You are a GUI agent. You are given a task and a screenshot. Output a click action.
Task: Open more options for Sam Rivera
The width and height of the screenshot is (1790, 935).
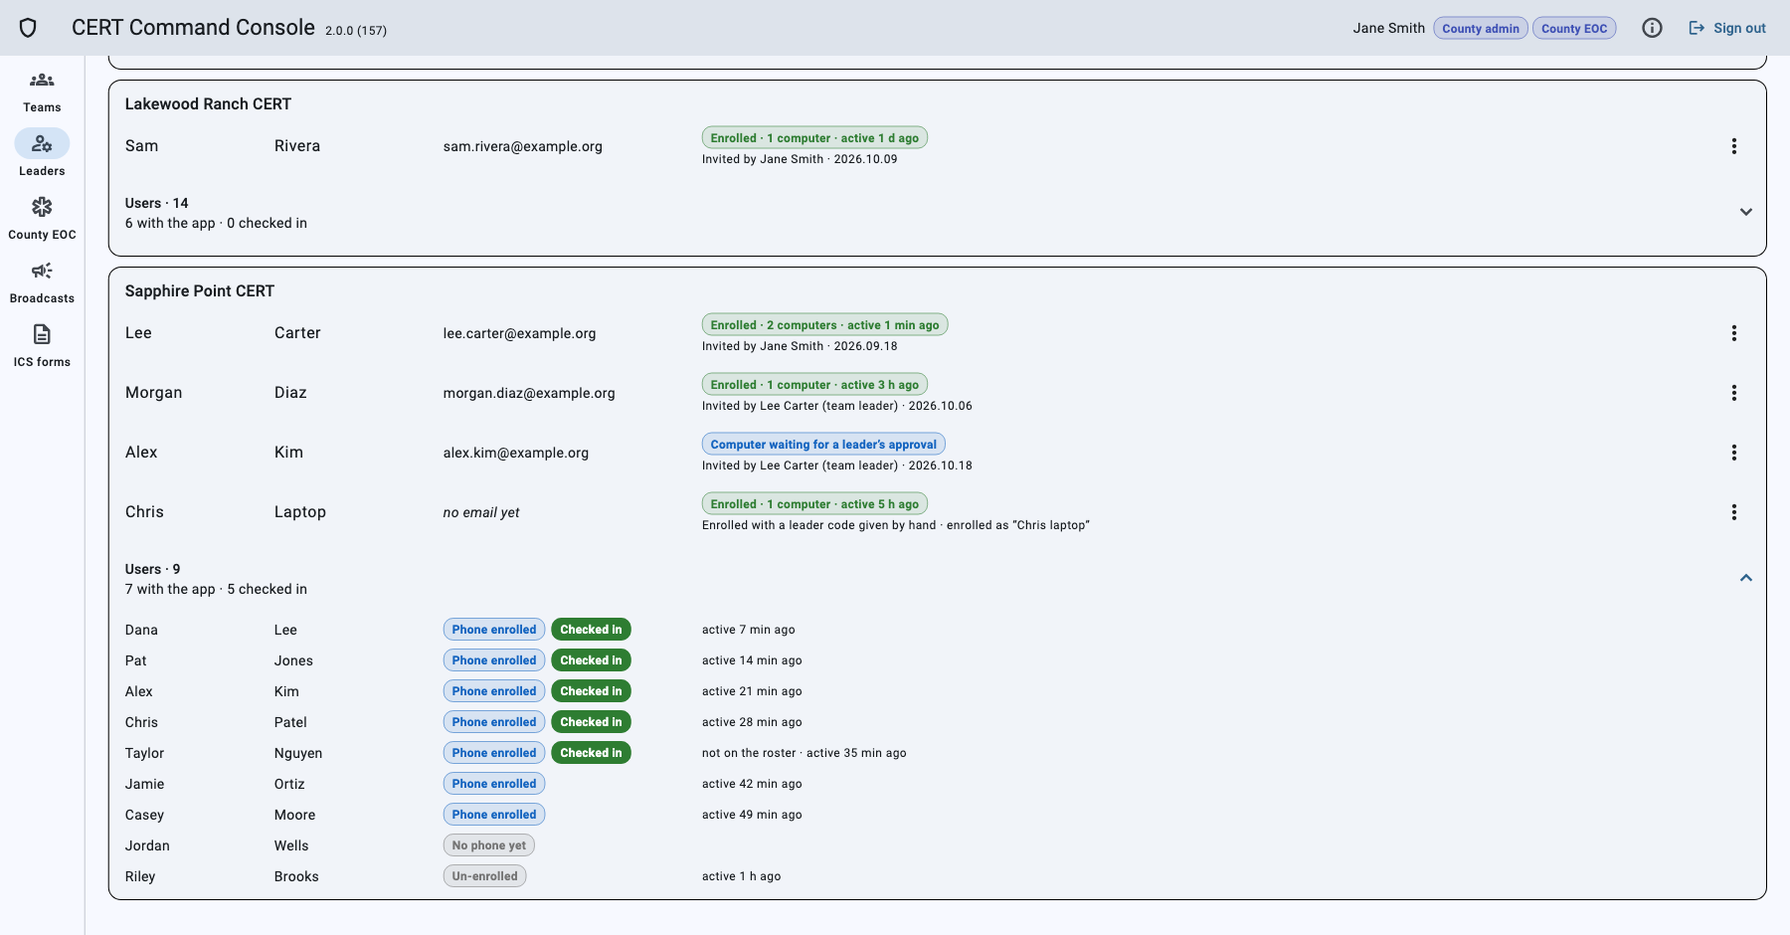click(1734, 146)
